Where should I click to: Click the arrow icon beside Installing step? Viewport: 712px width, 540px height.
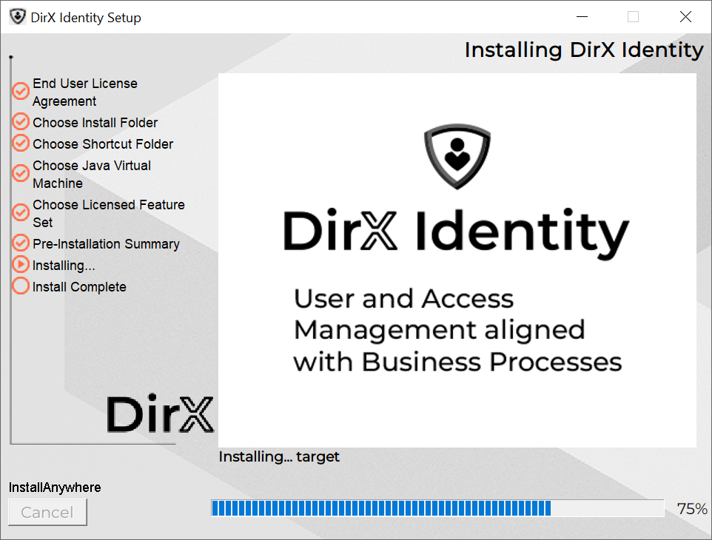point(21,265)
